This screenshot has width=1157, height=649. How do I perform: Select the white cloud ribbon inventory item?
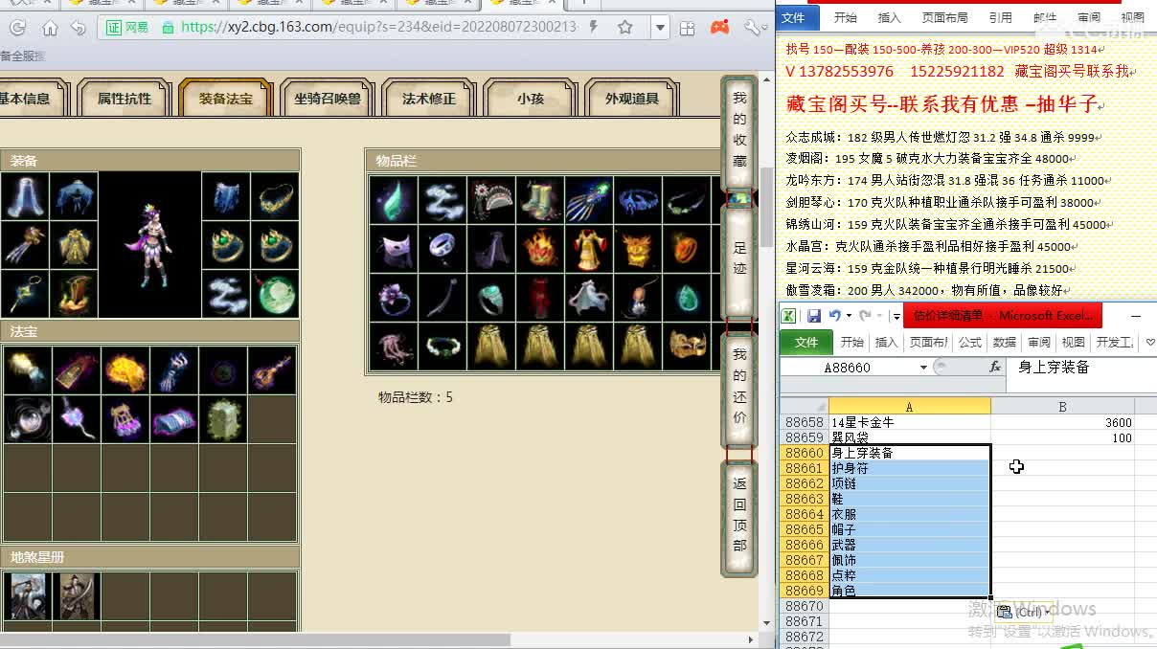[442, 200]
